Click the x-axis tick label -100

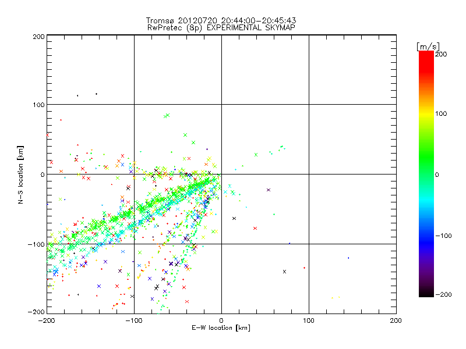coord(133,320)
